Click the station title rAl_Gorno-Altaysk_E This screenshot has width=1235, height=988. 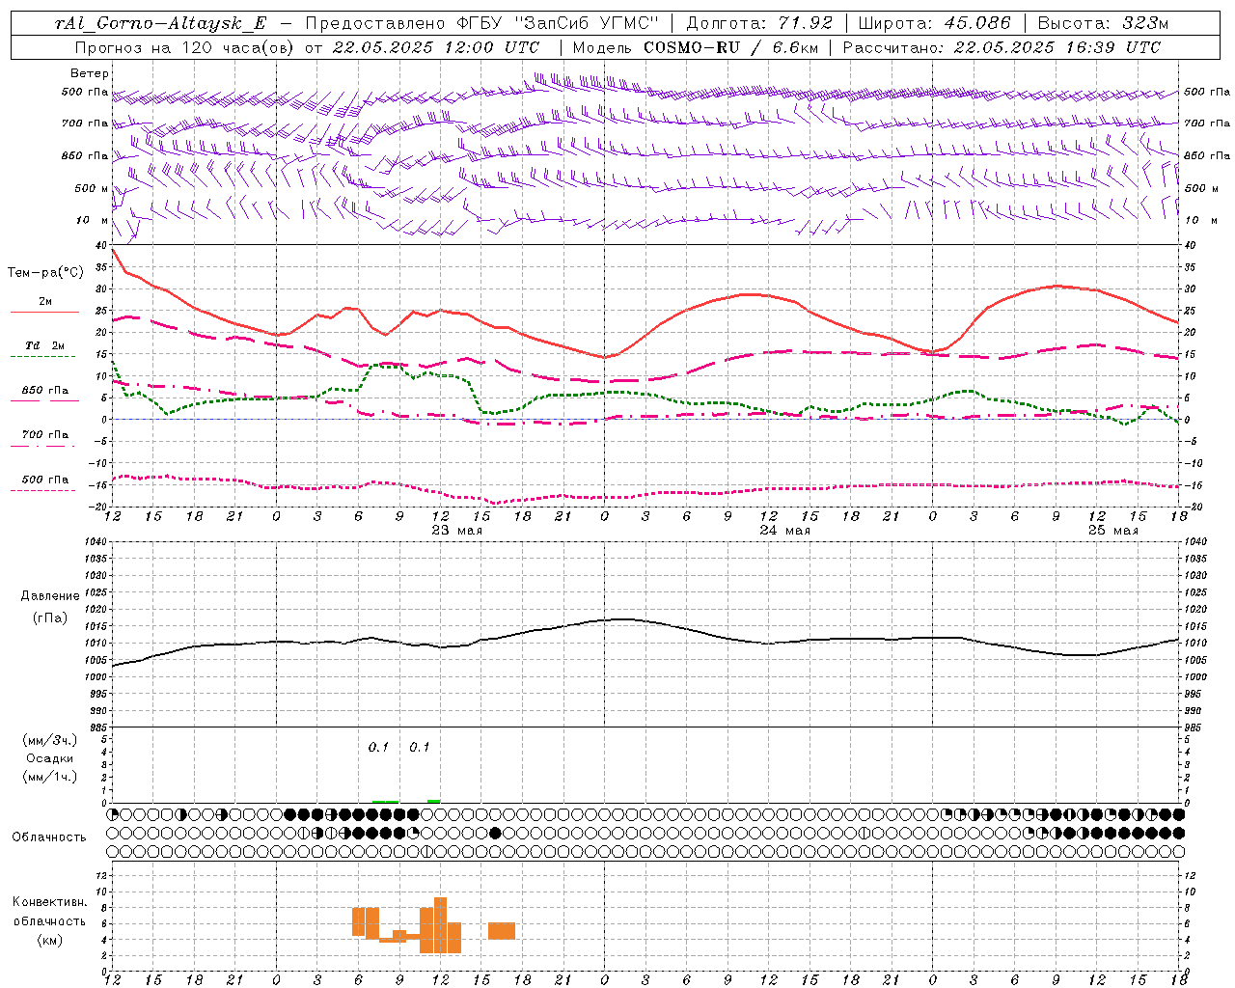tap(161, 23)
